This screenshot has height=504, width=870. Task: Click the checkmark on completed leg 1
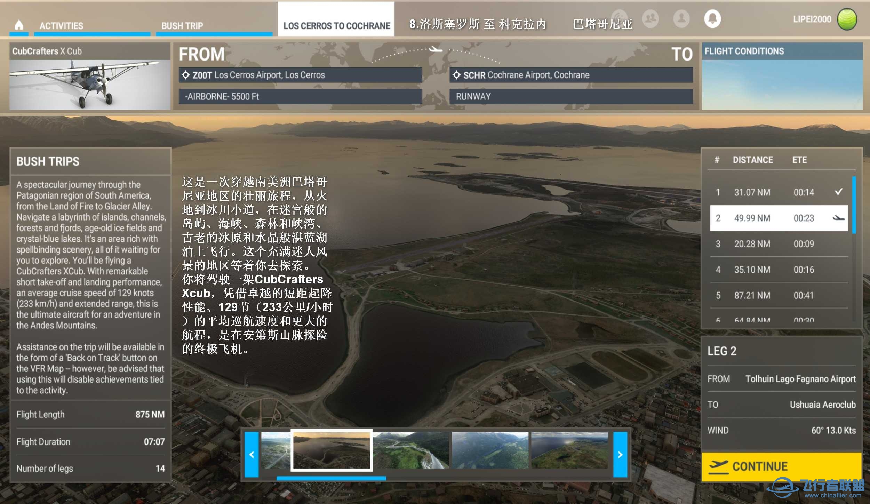click(x=839, y=192)
